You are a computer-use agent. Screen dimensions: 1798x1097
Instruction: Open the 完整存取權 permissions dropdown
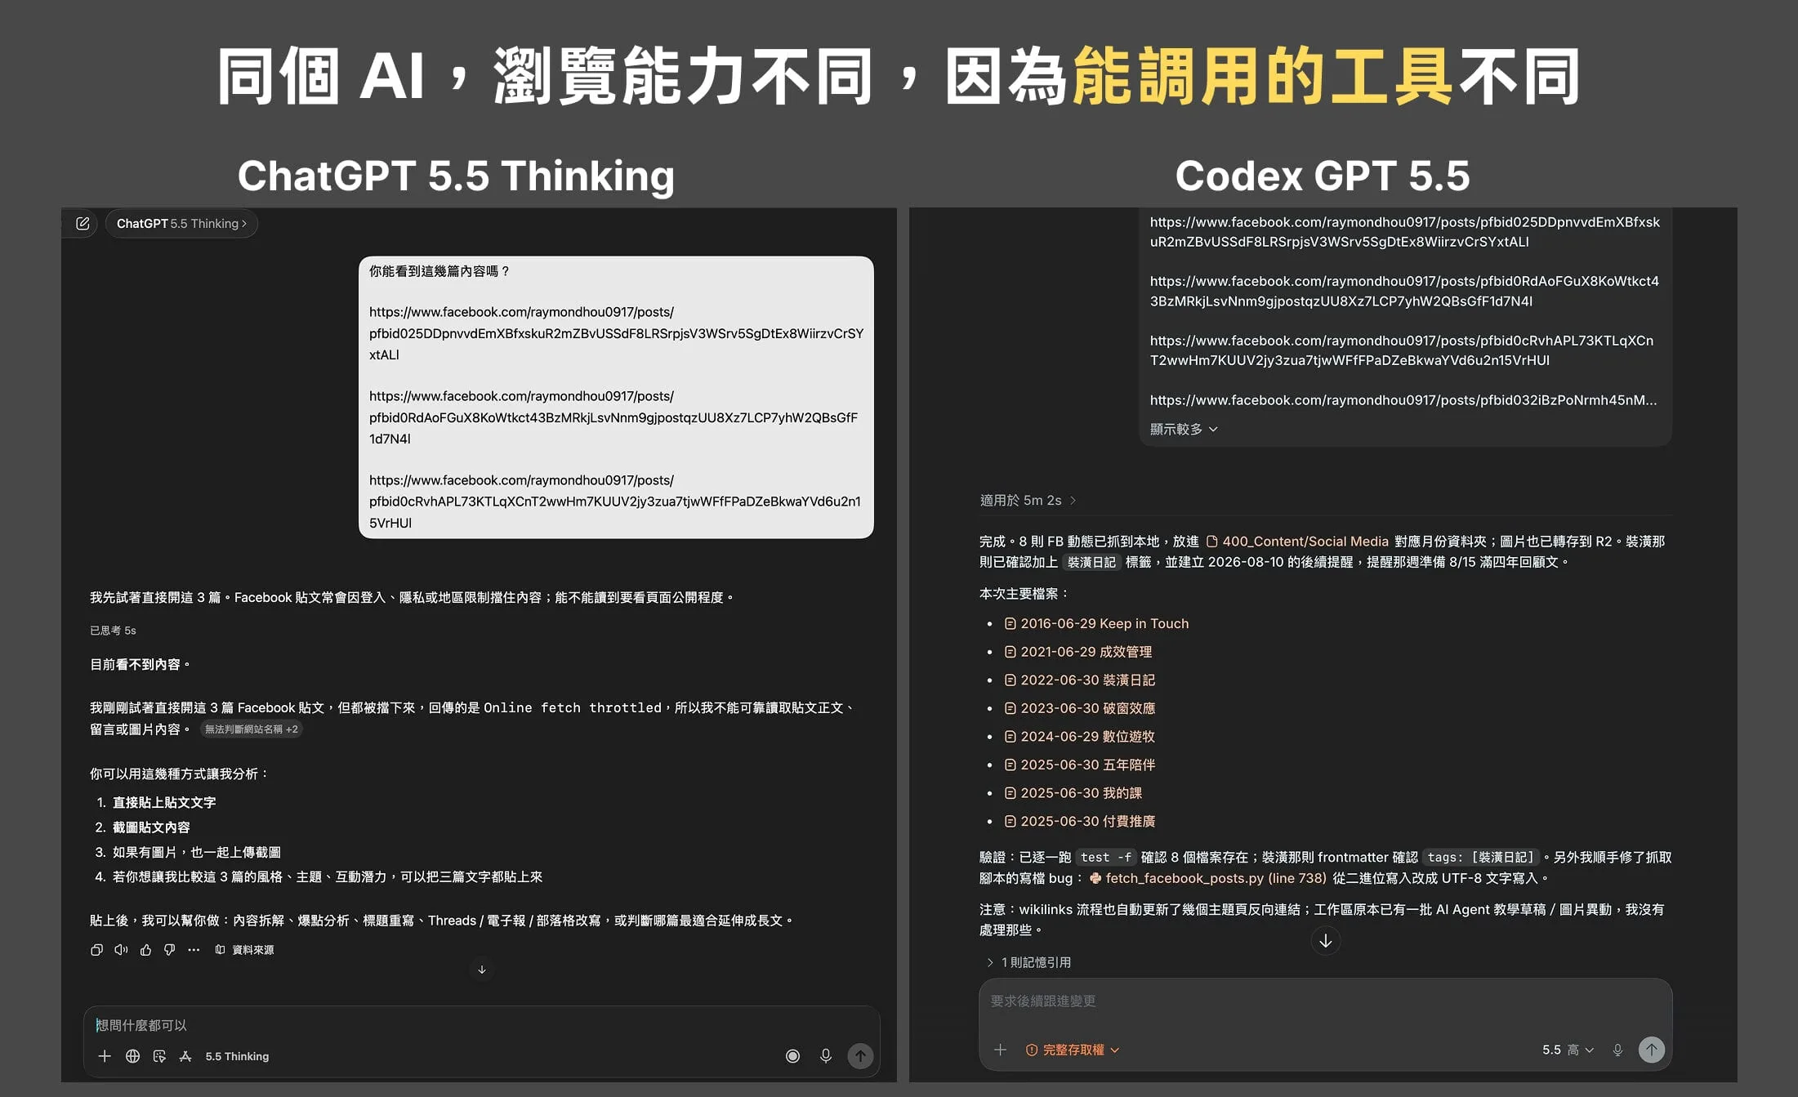[1073, 1050]
